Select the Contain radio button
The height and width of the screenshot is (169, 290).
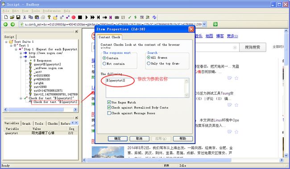coord(104,58)
